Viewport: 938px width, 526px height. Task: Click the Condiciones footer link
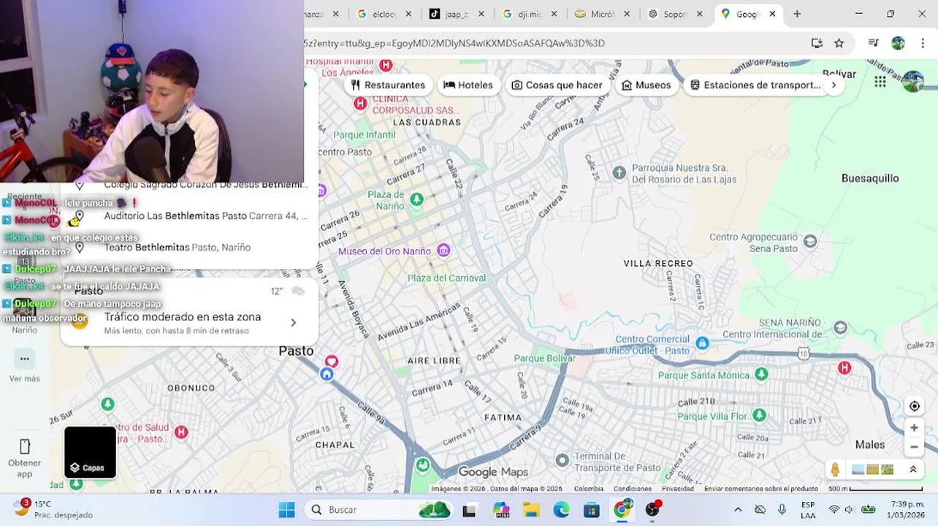point(632,489)
